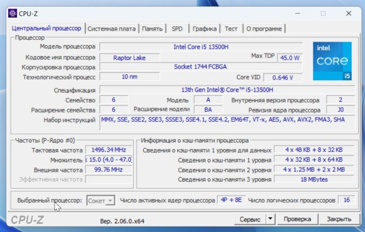Open the Память tab
Viewport: 365px width, 232px height.
pyautogui.click(x=152, y=29)
